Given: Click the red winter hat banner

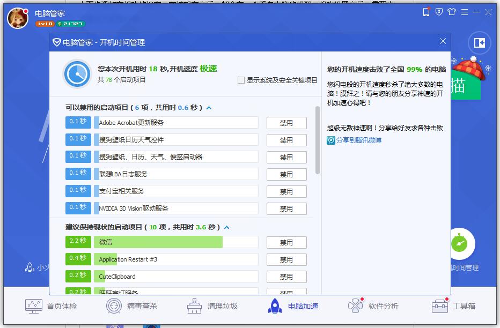Looking at the screenshot, I should 469,69.
